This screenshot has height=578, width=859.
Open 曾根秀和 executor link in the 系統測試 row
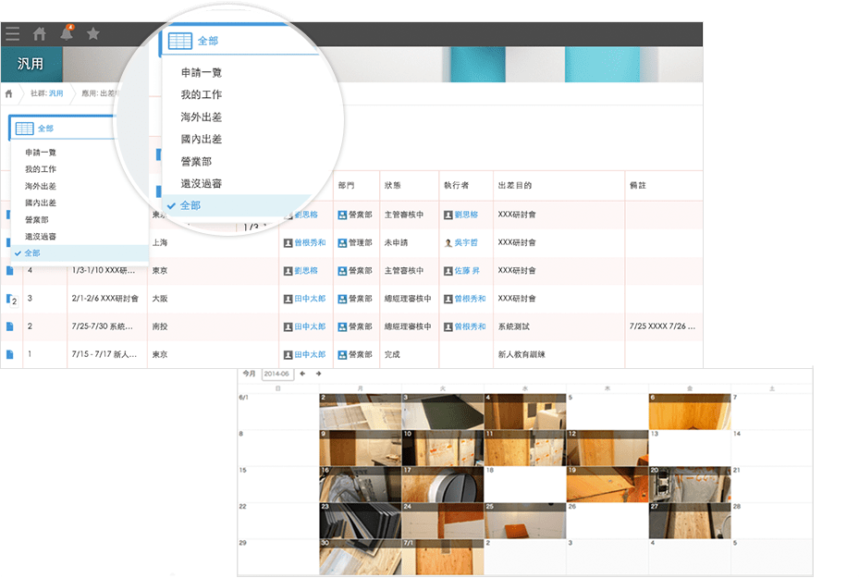pos(470,326)
